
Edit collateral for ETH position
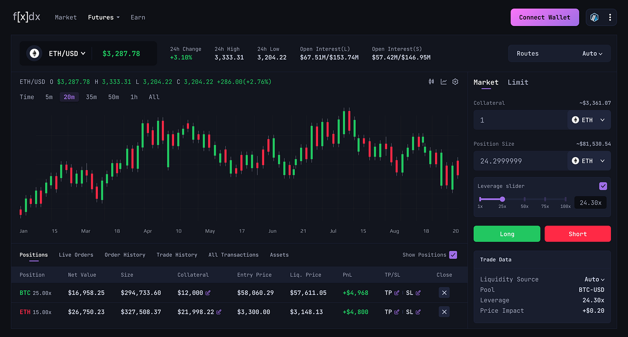pyautogui.click(x=219, y=312)
